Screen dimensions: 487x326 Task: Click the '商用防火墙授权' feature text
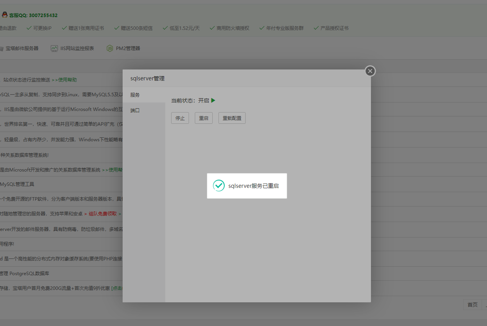pos(233,28)
